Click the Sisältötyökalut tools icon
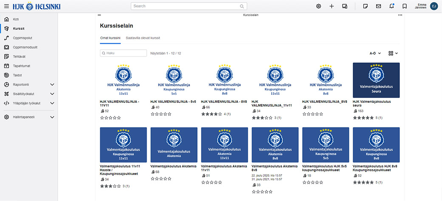442x201 pixels. pyautogui.click(x=6, y=93)
